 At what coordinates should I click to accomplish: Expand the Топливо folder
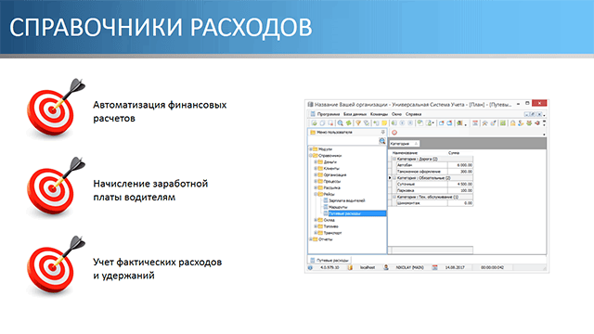316,226
